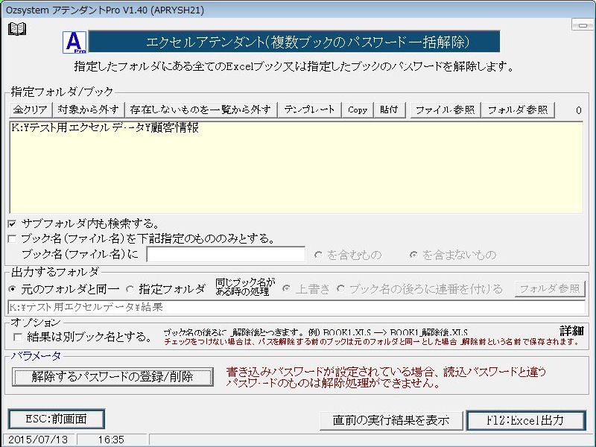The width and height of the screenshot is (596, 447).
Task: Click ESC:前画面 back button
Action: click(57, 419)
